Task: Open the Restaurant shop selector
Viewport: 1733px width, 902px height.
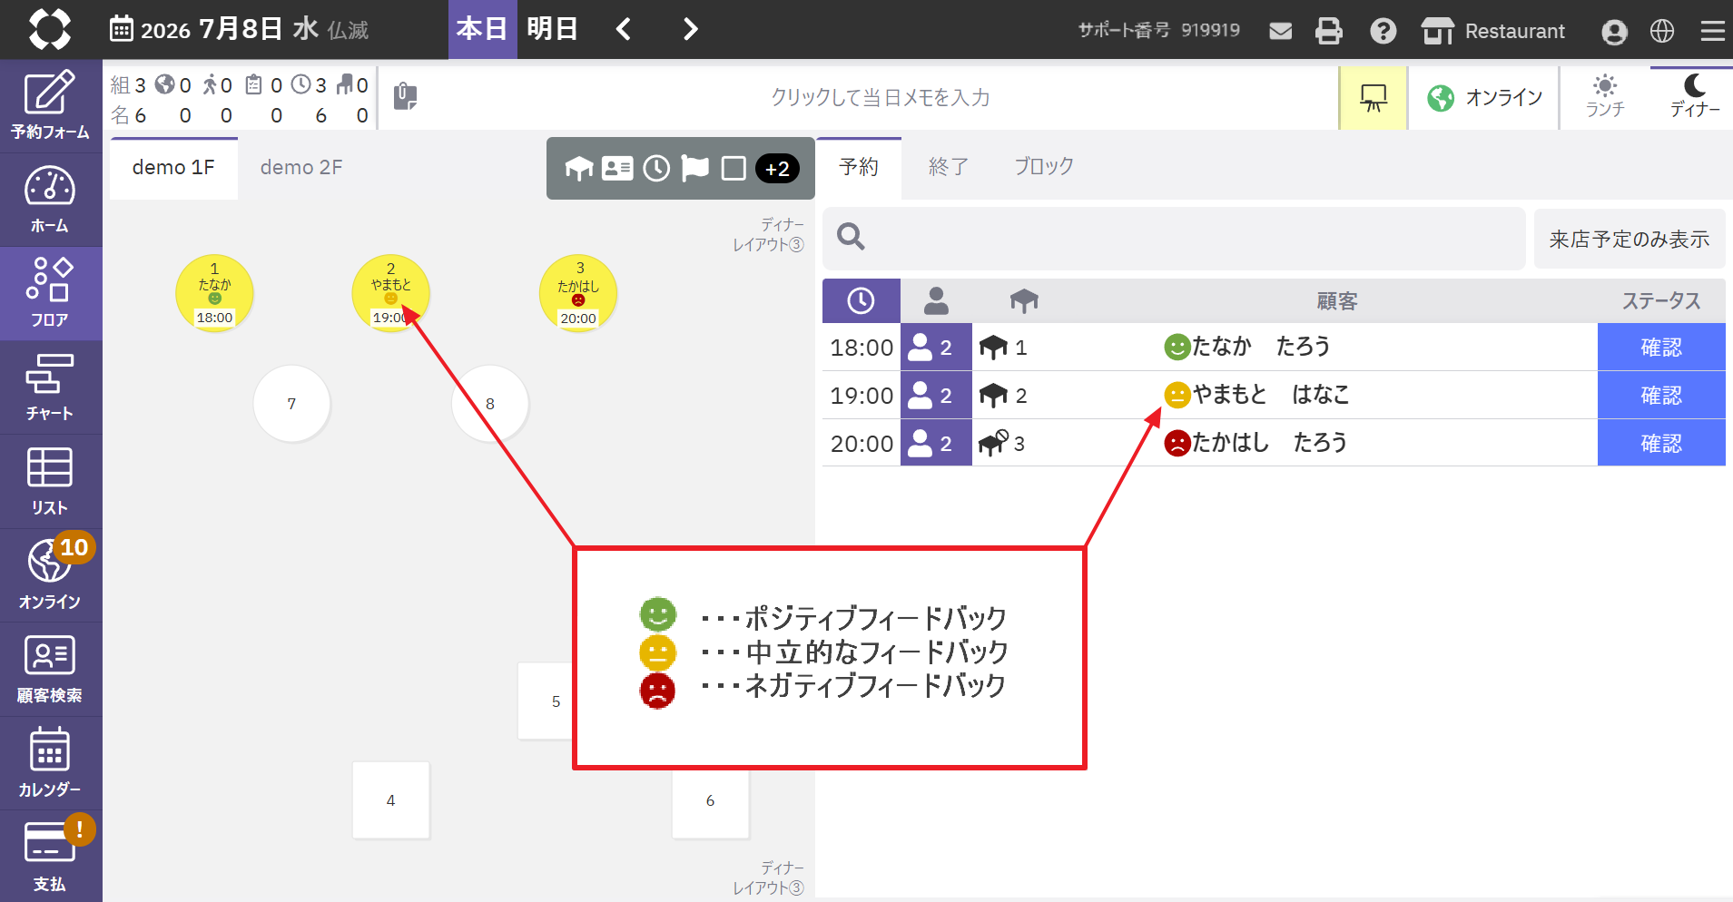Action: point(1493,31)
